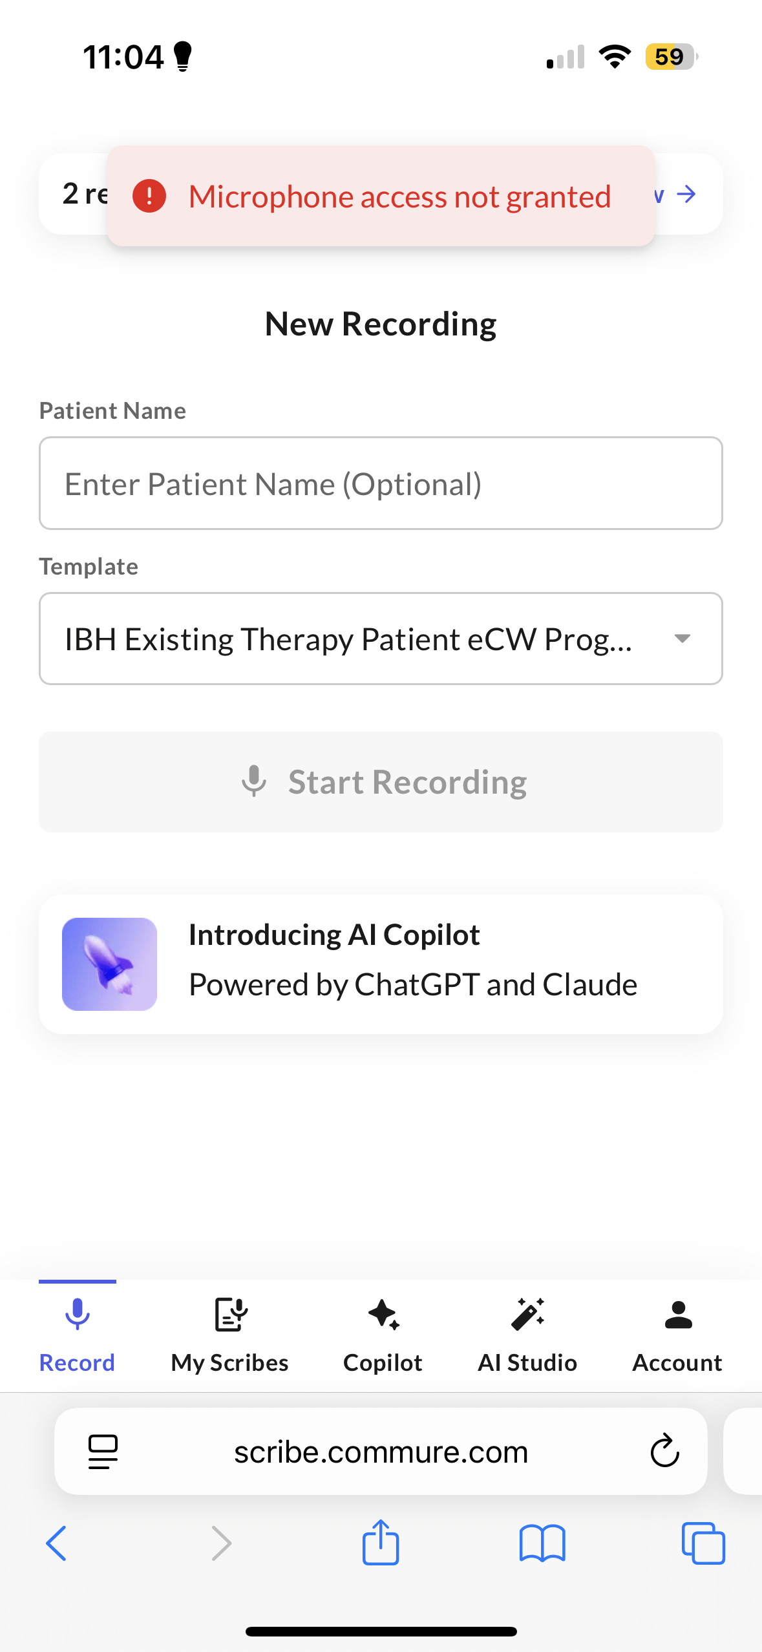Select the IBH Existing Therapy Patient template field
Viewport: 762px width, 1652px height.
coord(381,639)
